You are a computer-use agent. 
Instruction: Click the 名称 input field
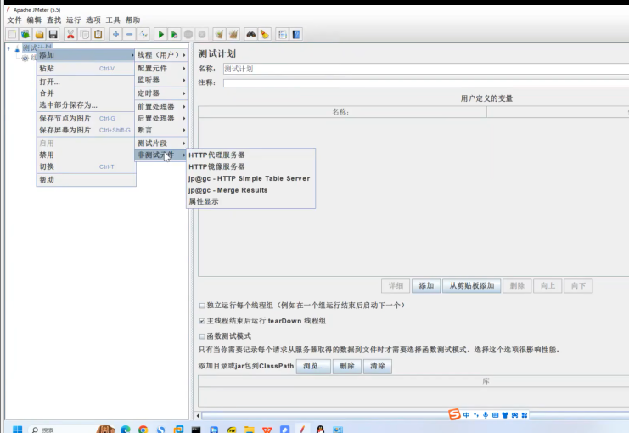[x=426, y=69]
